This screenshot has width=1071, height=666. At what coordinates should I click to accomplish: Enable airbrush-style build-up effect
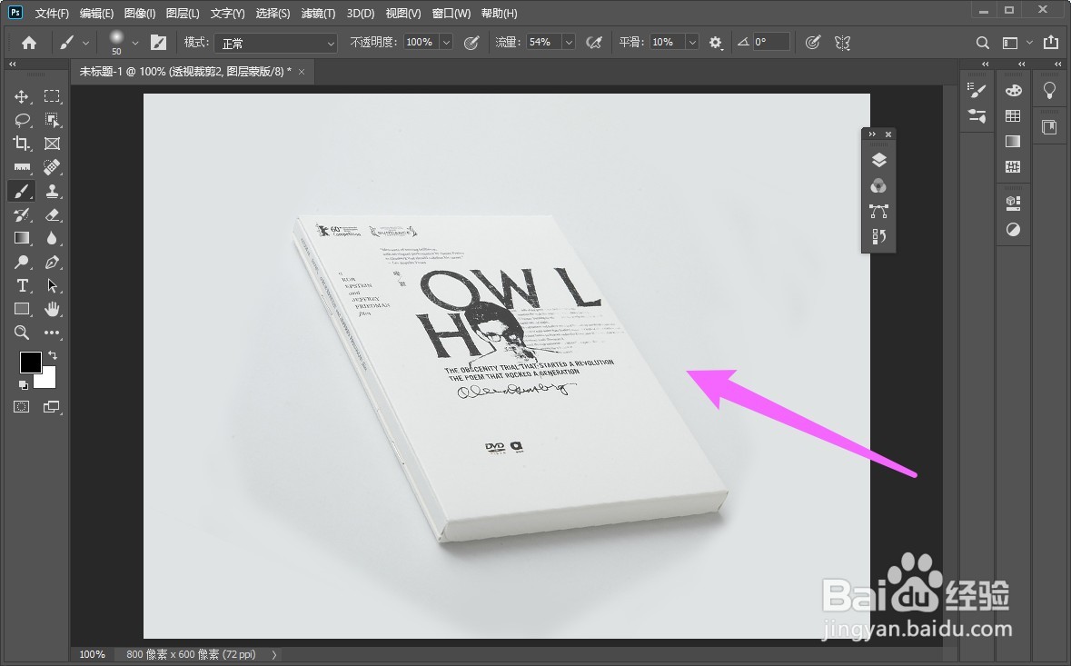click(594, 43)
